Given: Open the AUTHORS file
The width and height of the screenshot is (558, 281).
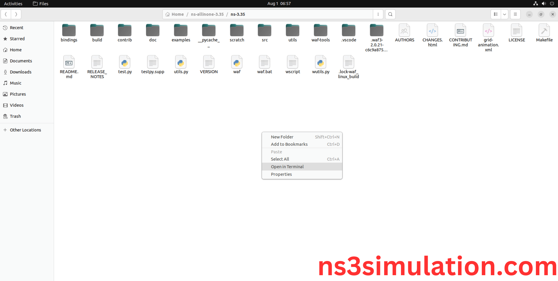Looking at the screenshot, I should (404, 32).
